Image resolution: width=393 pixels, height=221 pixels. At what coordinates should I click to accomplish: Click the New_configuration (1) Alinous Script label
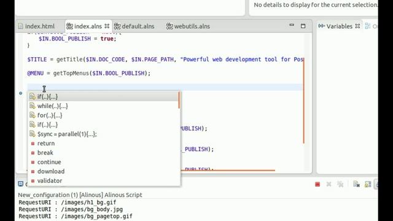click(80, 195)
